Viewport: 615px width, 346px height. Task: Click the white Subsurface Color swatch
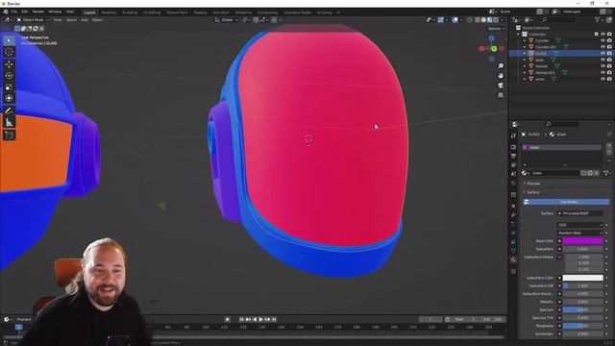tap(583, 278)
